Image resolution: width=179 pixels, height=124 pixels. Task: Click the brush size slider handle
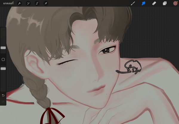click(x=3, y=48)
